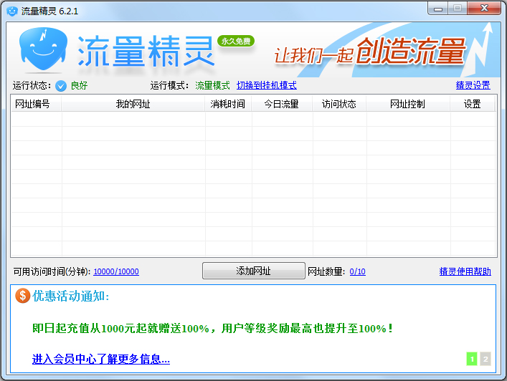The width and height of the screenshot is (507, 381).
Task: Switch to notification page 1
Action: [472, 359]
